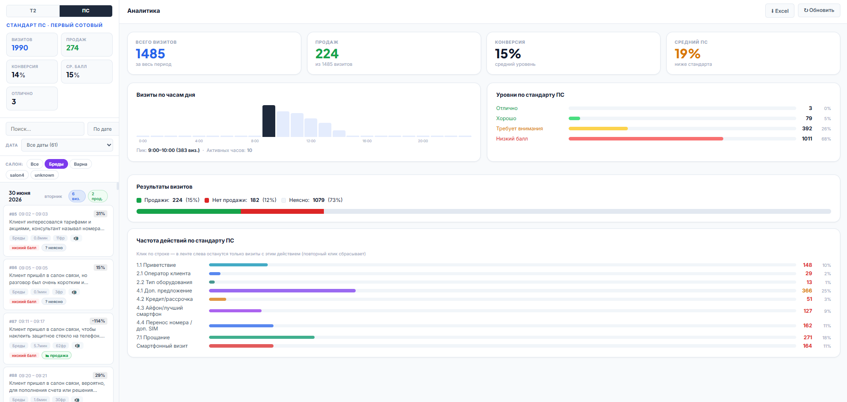Select the Все salon filter chip
The width and height of the screenshot is (847, 402).
pos(34,164)
